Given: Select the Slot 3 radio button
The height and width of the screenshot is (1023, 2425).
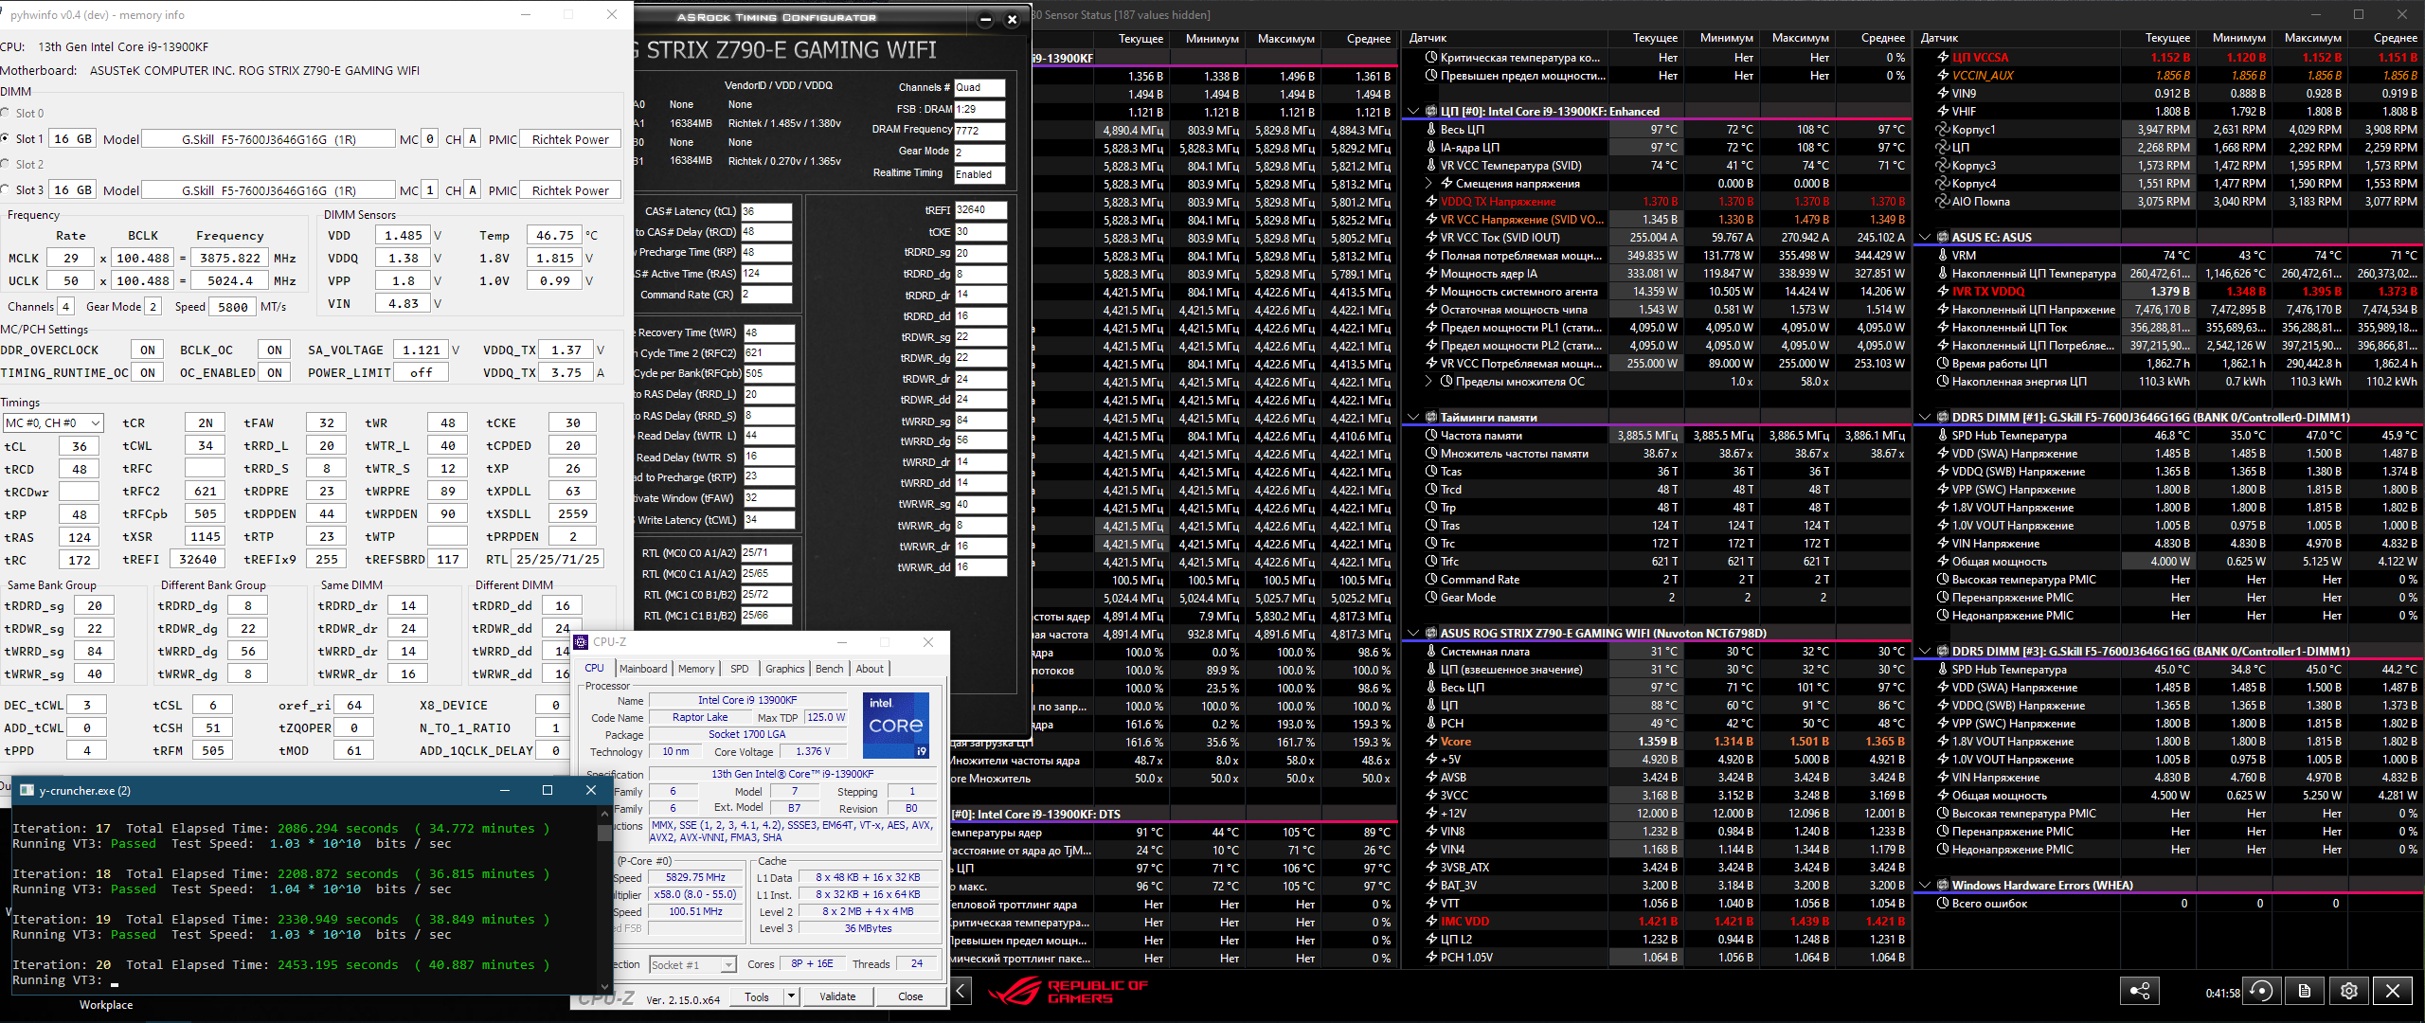Looking at the screenshot, I should [x=6, y=189].
